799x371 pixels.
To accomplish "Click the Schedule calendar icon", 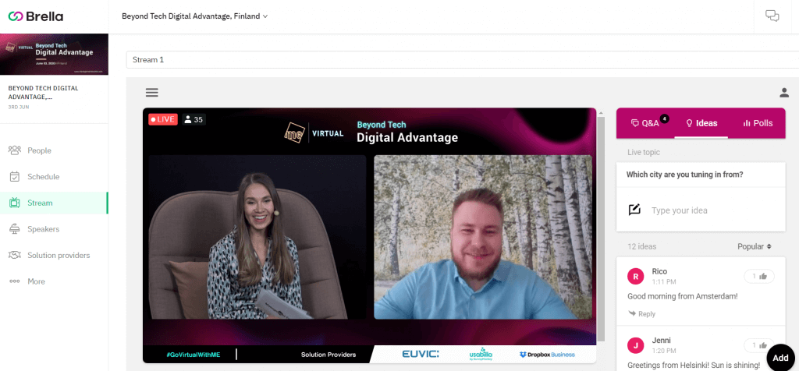I will [15, 177].
